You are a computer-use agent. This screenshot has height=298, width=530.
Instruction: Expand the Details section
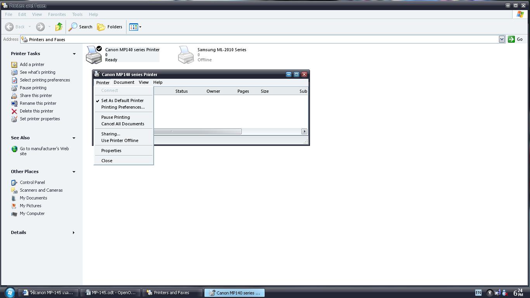[74, 232]
